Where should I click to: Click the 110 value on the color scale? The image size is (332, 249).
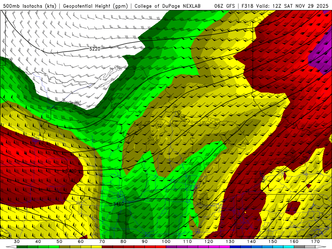188,242
